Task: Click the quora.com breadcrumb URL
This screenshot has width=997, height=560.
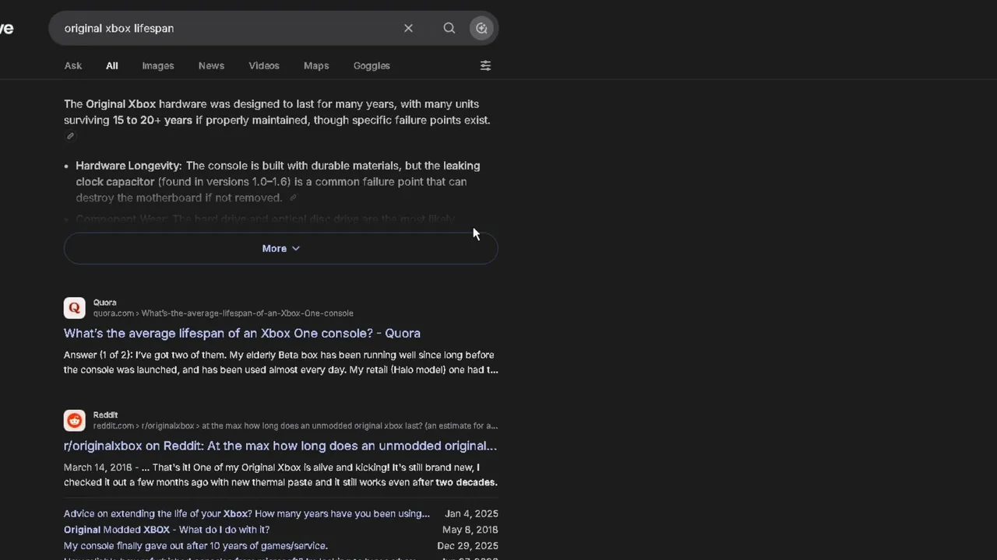Action: pos(224,313)
